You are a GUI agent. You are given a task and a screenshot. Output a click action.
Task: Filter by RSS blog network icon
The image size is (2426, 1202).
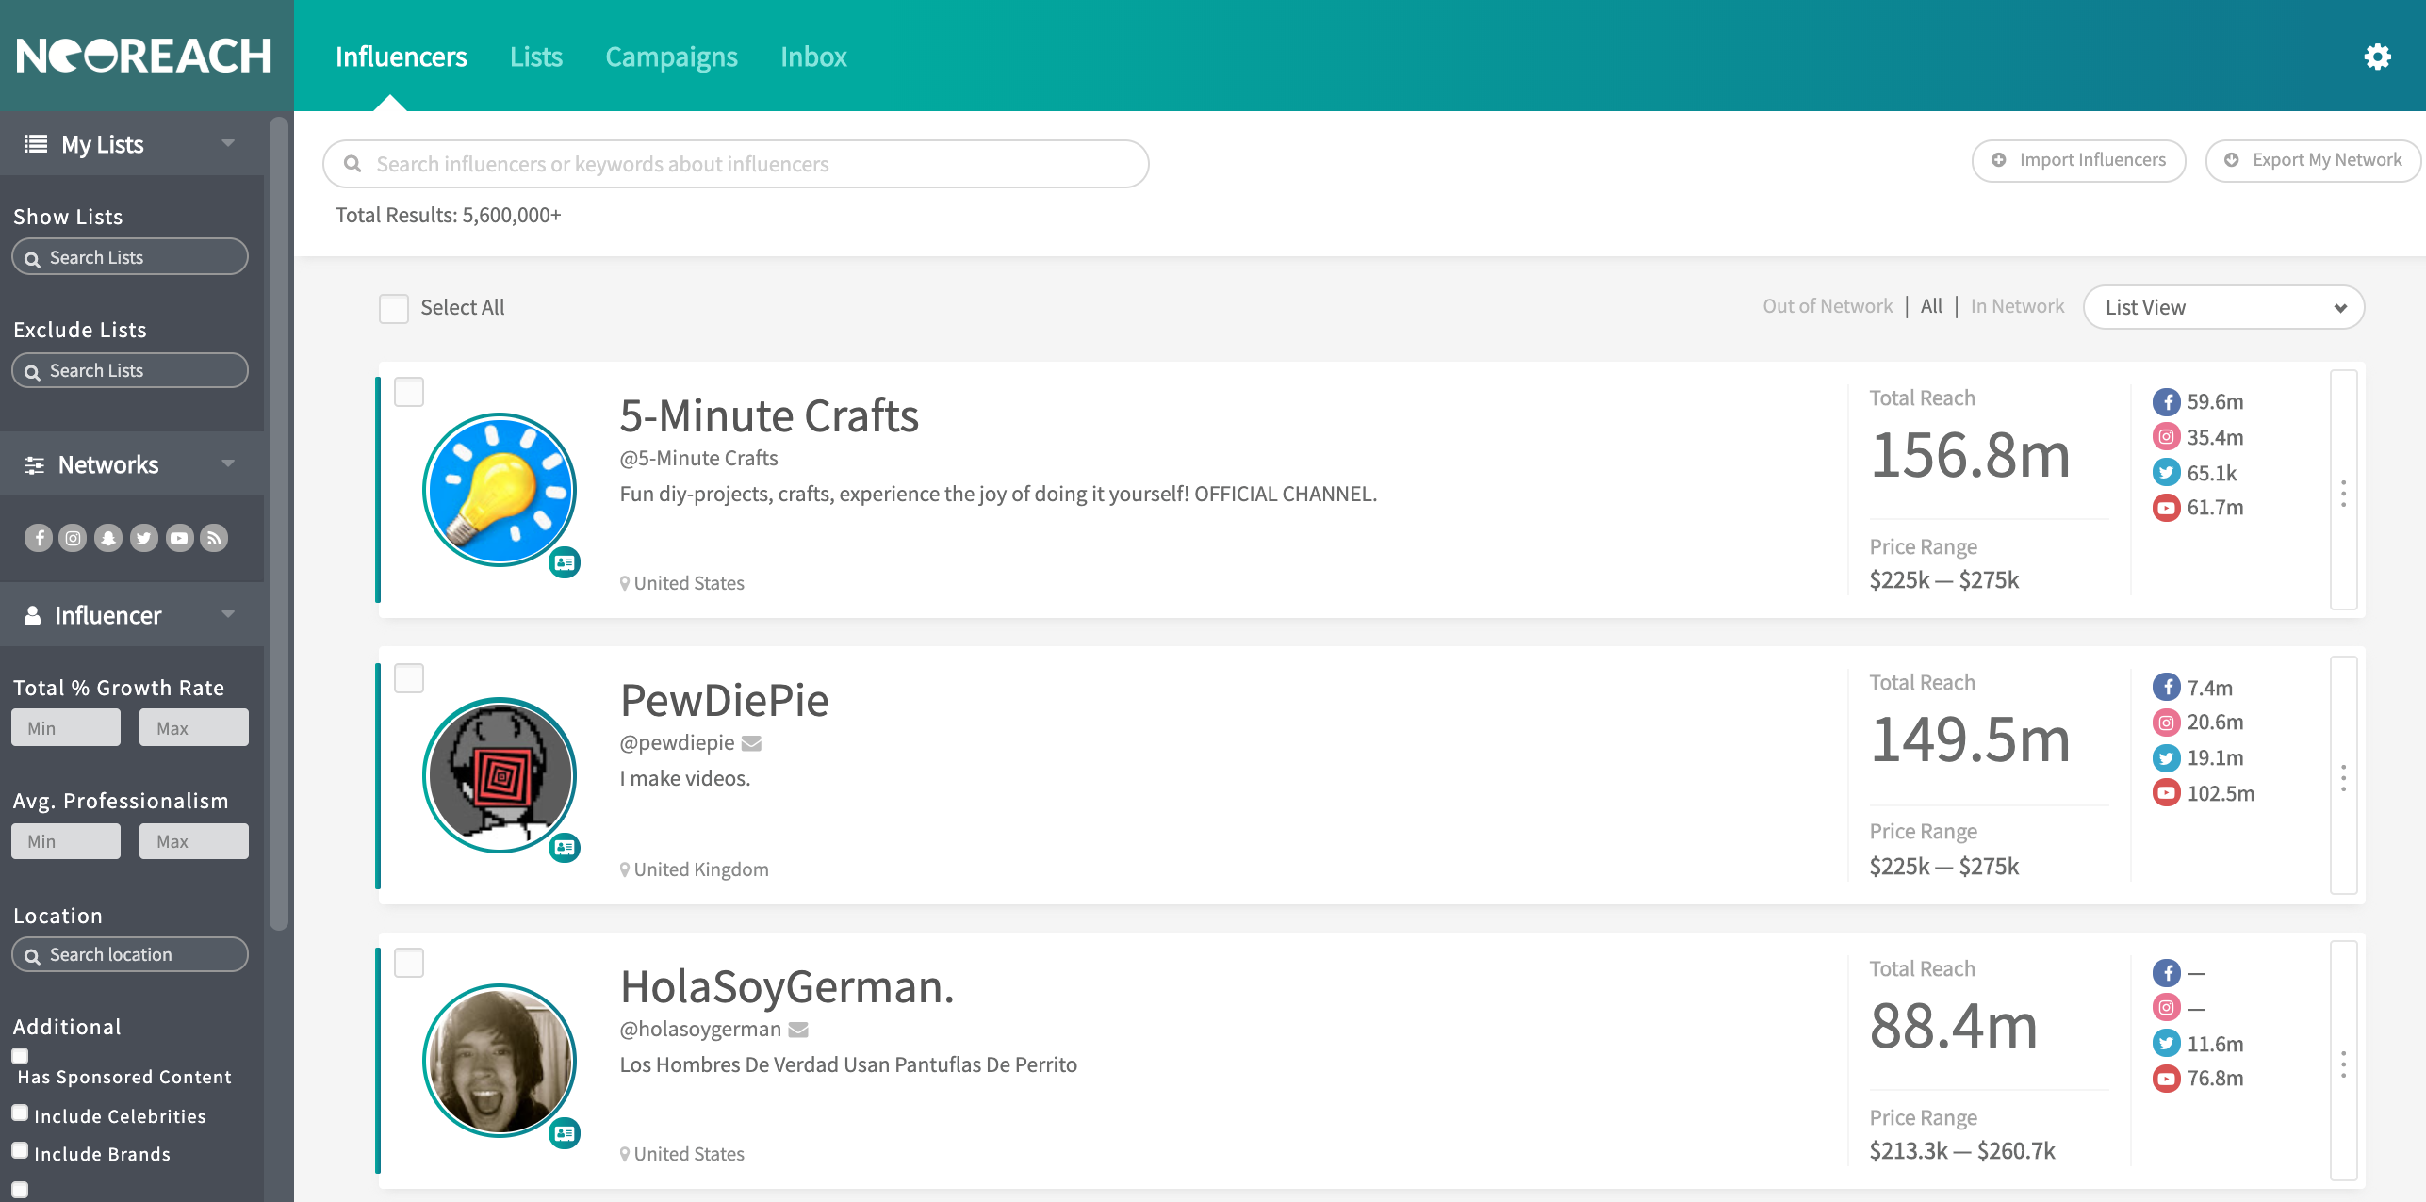(x=215, y=538)
